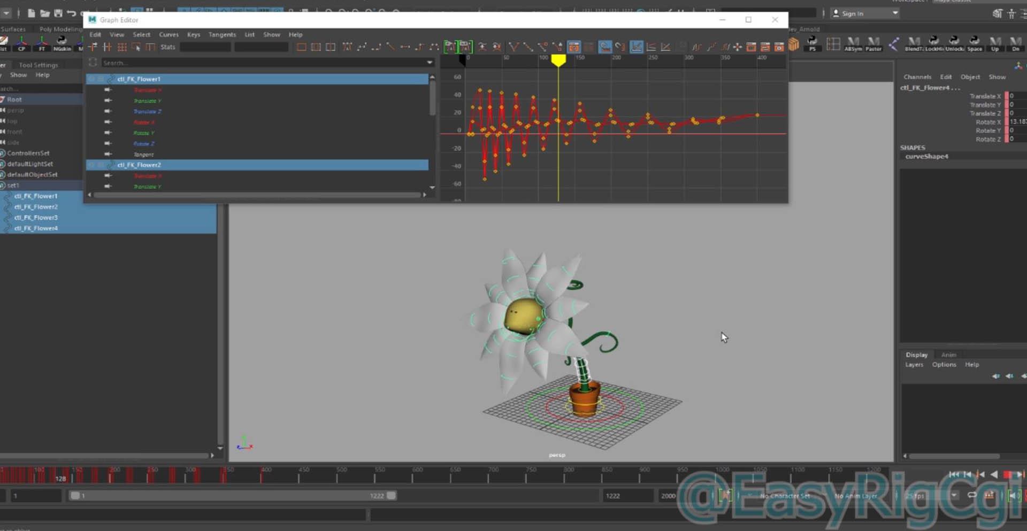Open the Graph Editor search filter dropdown
The height and width of the screenshot is (531, 1027).
[430, 63]
